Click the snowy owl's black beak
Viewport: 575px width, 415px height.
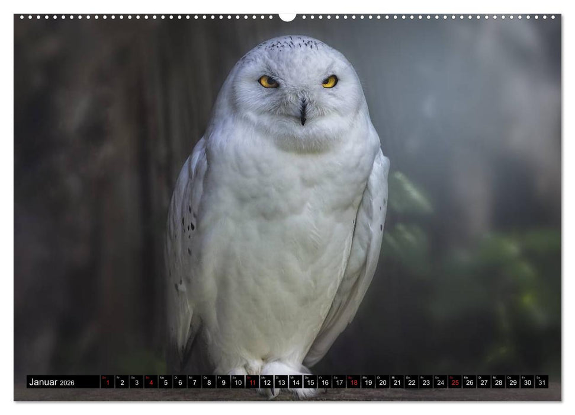point(303,112)
